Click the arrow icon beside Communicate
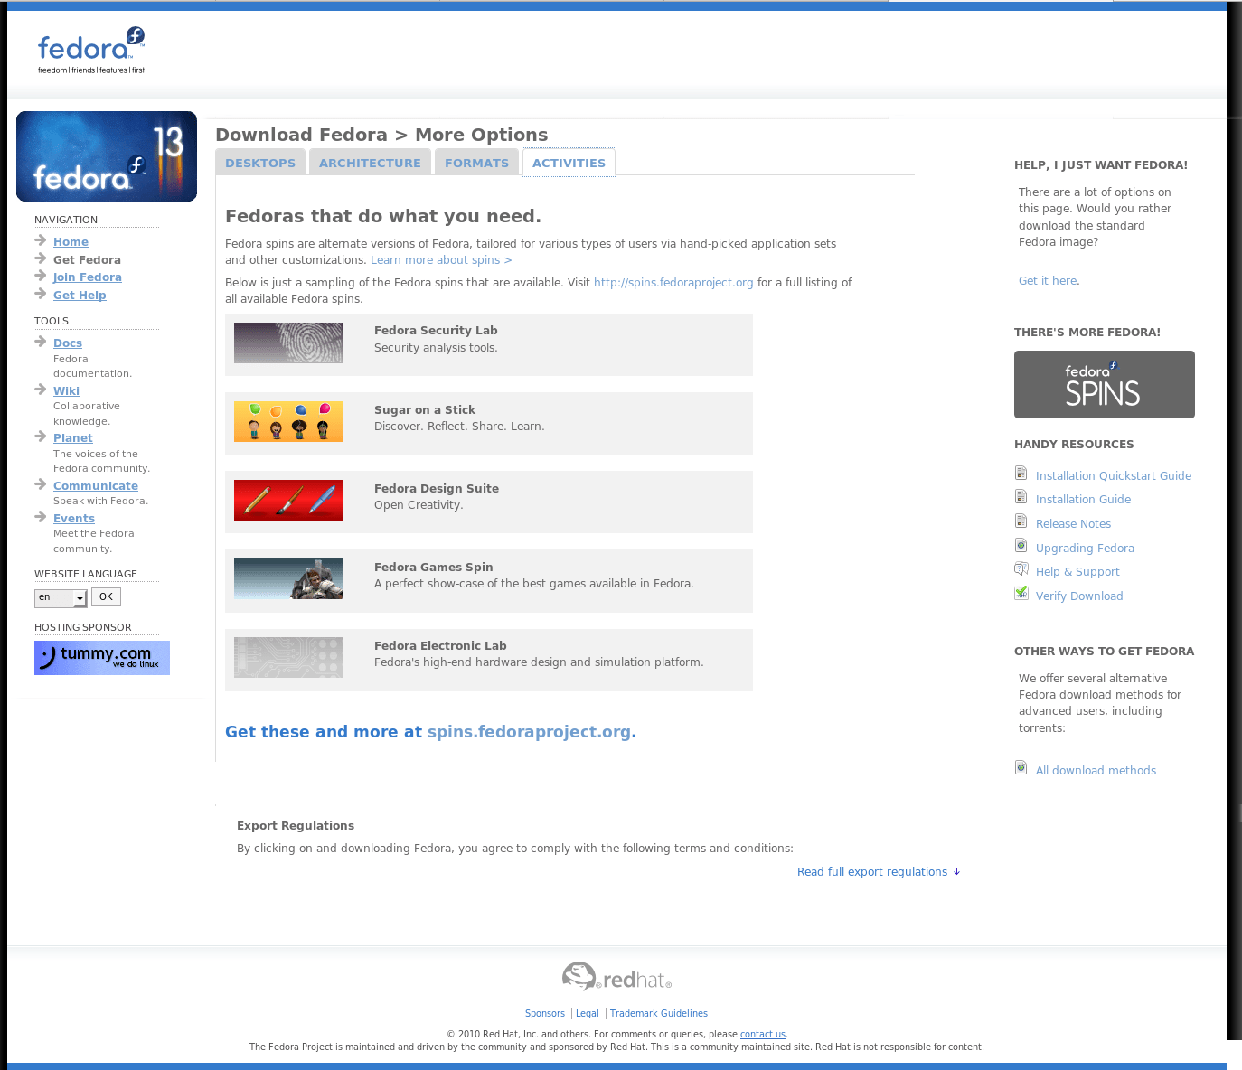 [41, 484]
